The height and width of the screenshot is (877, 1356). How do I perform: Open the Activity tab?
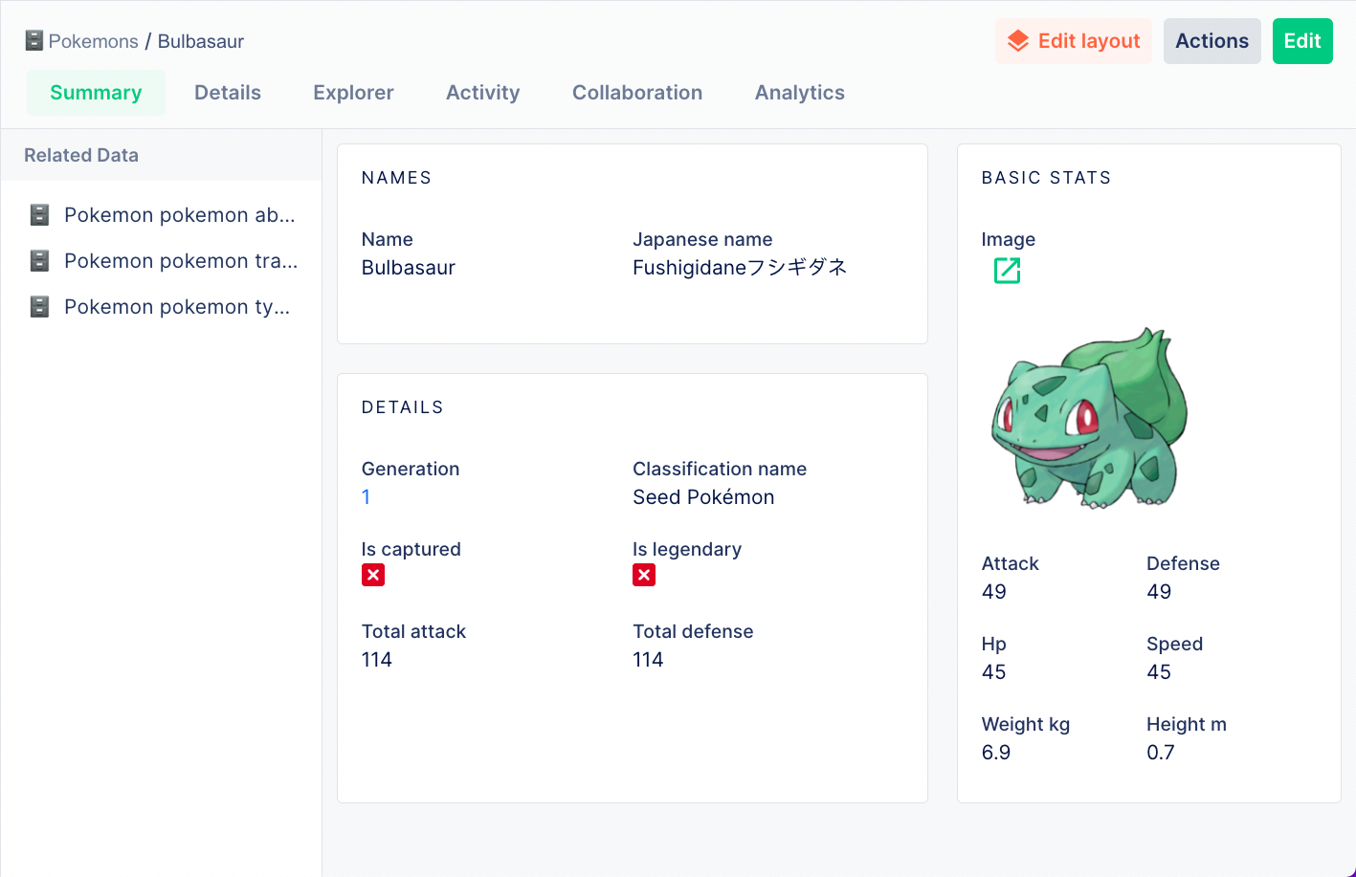pyautogui.click(x=483, y=93)
